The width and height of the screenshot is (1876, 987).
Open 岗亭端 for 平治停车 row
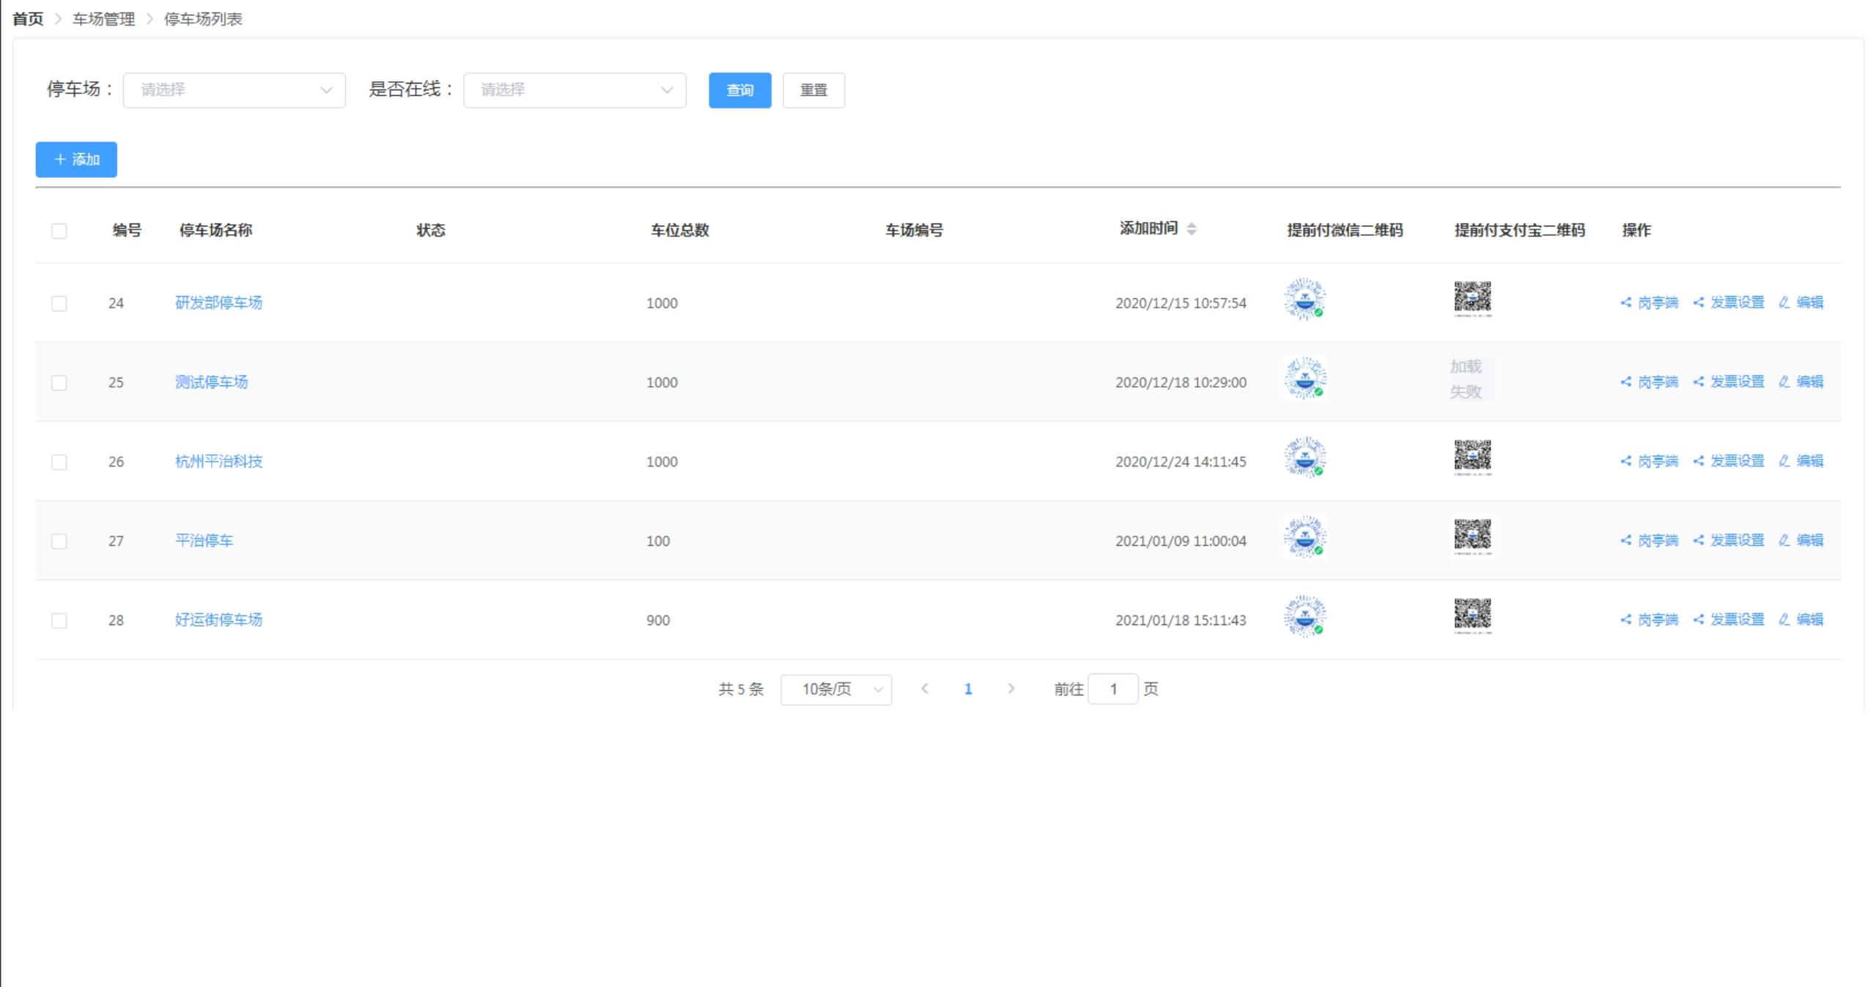click(x=1649, y=540)
